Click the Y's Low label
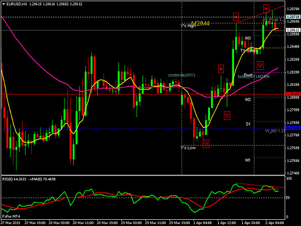Viewport: 301px width, 226px height. (188, 147)
